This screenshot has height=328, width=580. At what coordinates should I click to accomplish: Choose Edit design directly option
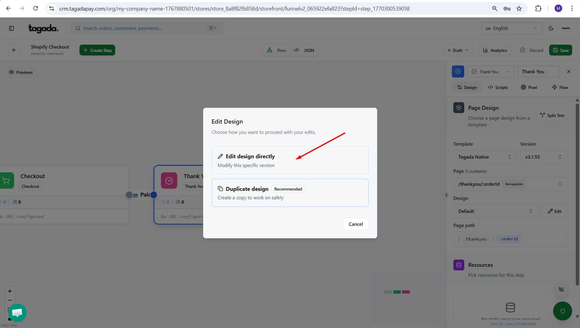tap(290, 160)
